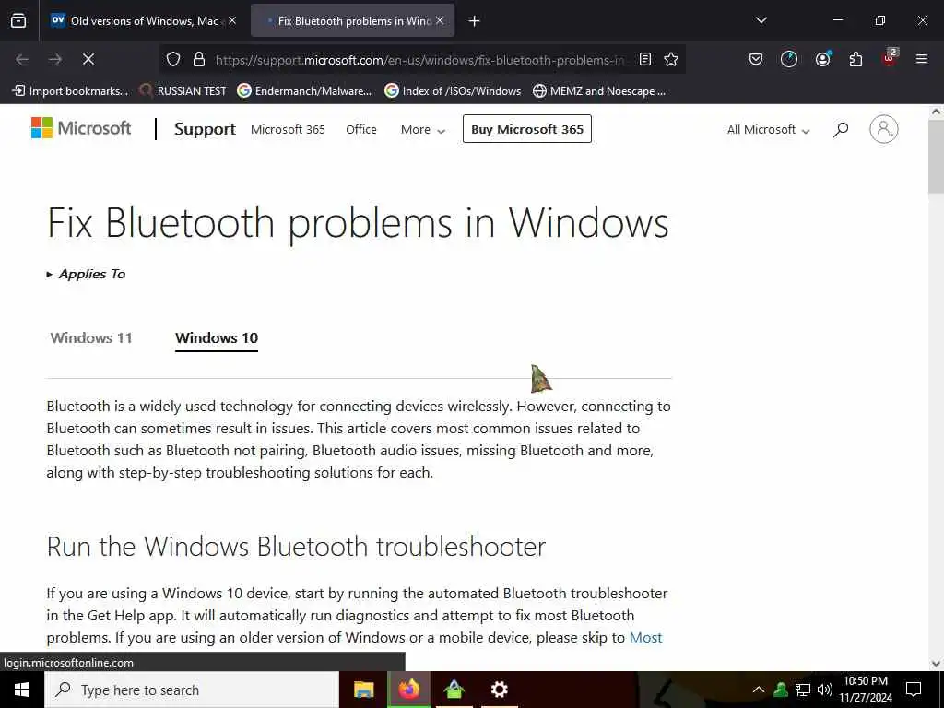Screen dimensions: 944x708
Task: Select the Fix Bluetooth problems tab
Action: [352, 20]
